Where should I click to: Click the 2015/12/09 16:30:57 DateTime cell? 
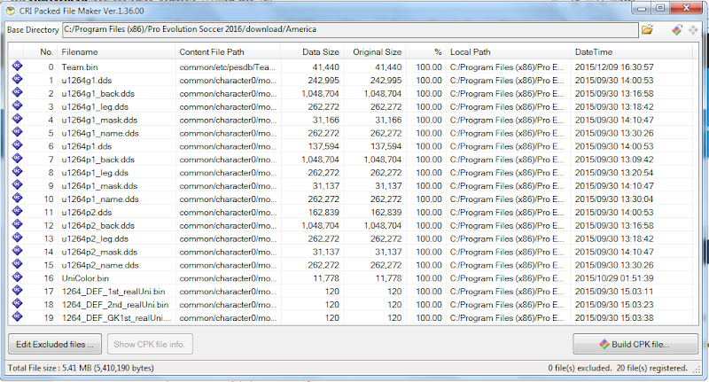coord(614,66)
